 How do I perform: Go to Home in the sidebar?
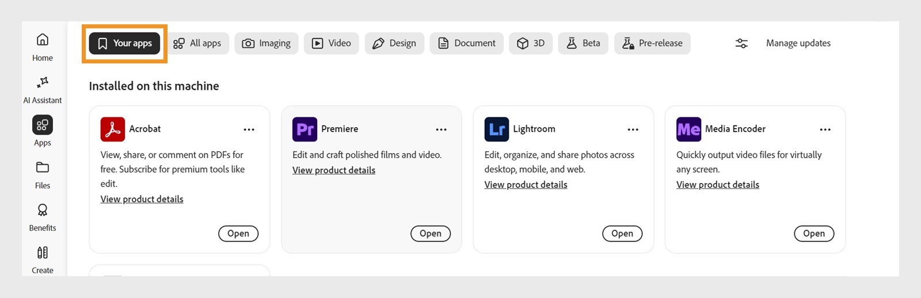pos(43,47)
